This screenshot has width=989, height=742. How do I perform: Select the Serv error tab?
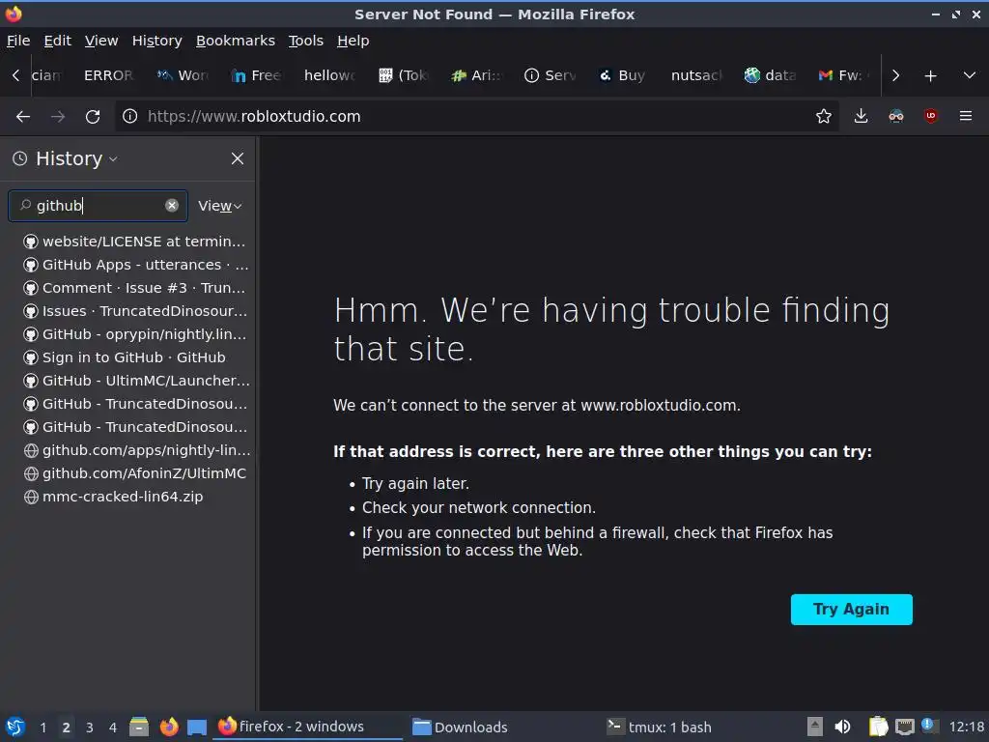click(x=550, y=75)
